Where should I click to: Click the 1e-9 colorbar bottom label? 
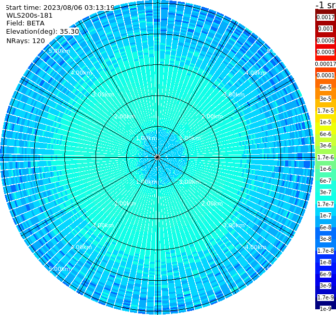[x=326, y=309]
